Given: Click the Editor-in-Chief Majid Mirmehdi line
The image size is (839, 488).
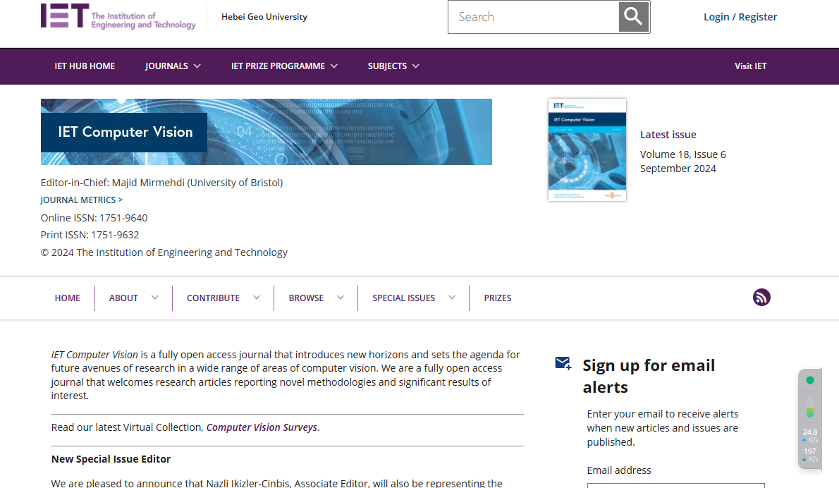Looking at the screenshot, I should (161, 183).
